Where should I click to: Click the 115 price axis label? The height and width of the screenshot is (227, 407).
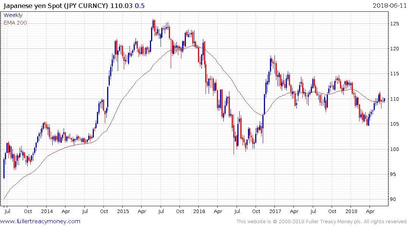click(394, 74)
